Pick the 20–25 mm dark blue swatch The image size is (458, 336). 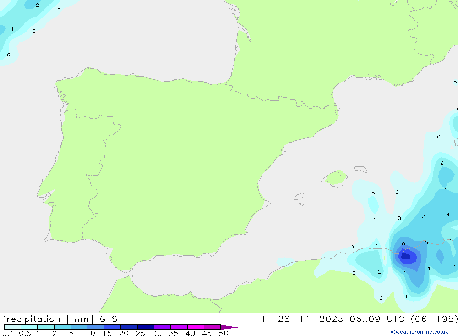[129, 327]
